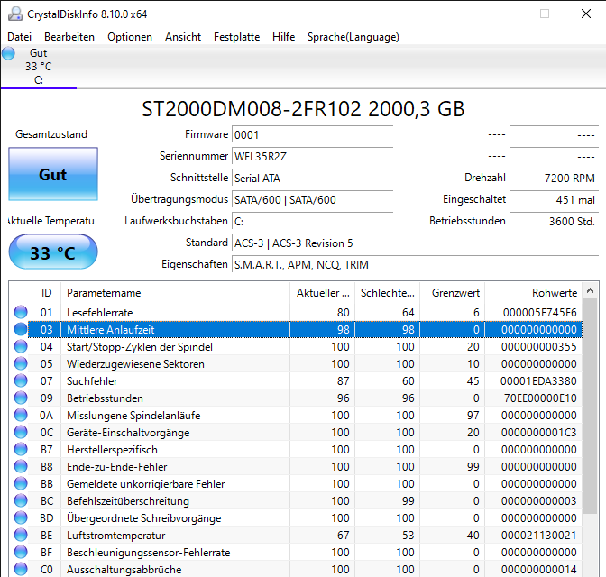This screenshot has height=577, width=606.
Task: Click raw value 0000000001C3
Action: coord(538,433)
